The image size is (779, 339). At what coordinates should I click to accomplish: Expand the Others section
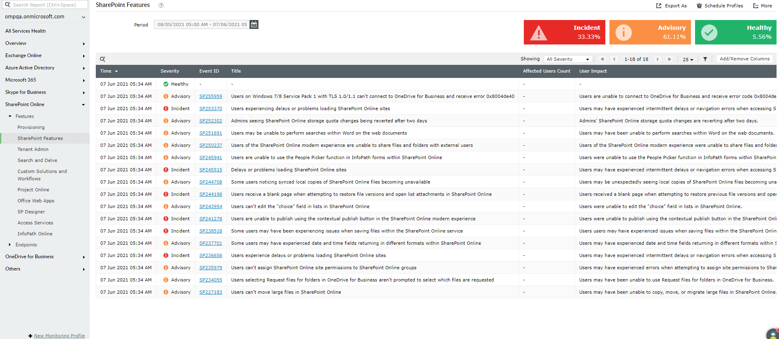pos(45,269)
